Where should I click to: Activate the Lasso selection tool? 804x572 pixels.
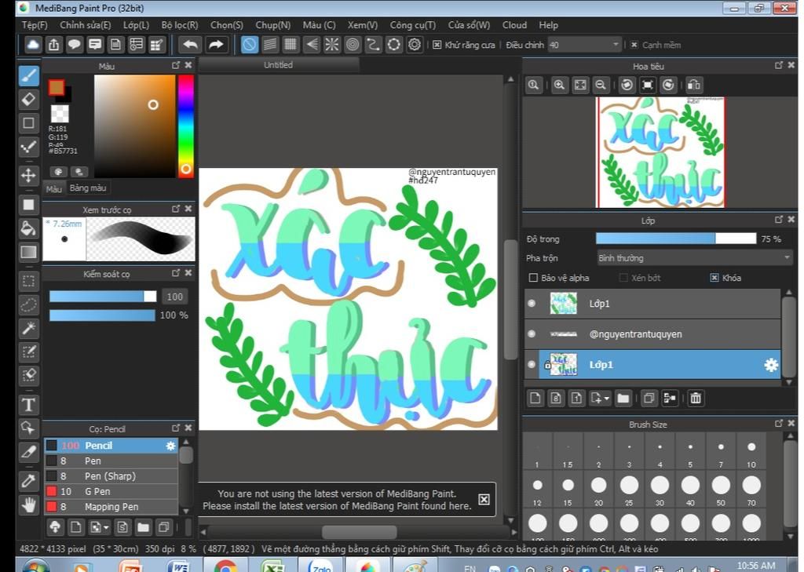(29, 305)
